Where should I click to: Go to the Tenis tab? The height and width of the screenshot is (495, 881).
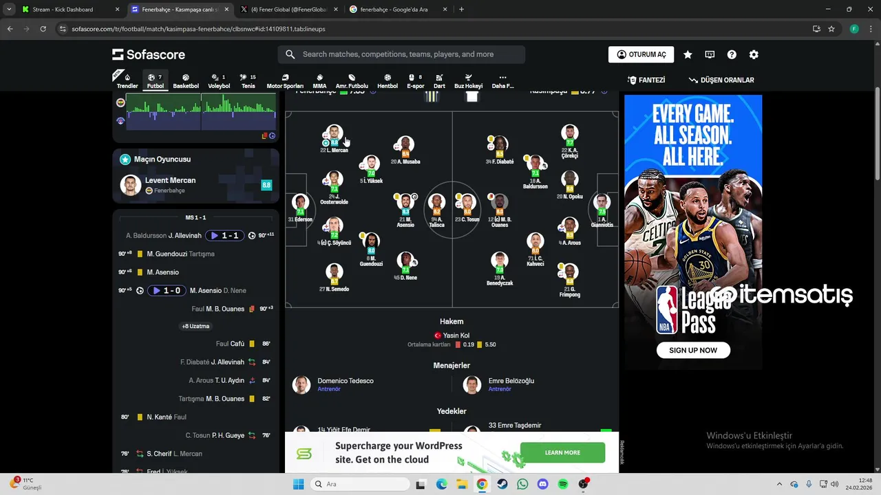pyautogui.click(x=248, y=81)
